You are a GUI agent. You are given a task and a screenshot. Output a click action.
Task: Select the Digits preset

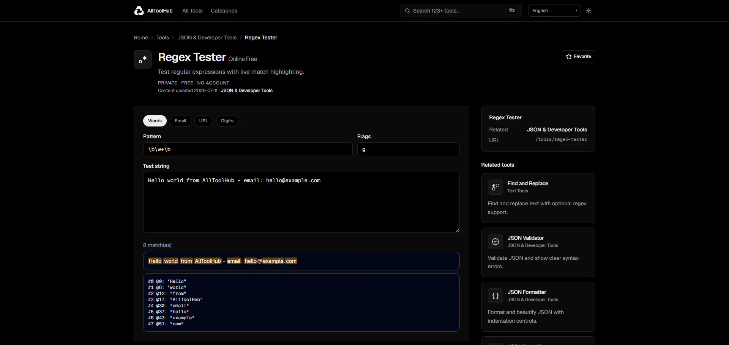tap(227, 121)
